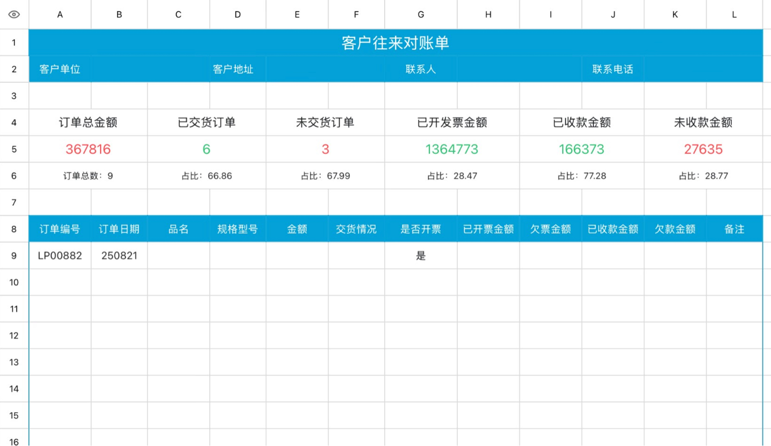Click the 已收款金额 column heading in row 8
Viewport: 771px width, 446px height.
(613, 229)
